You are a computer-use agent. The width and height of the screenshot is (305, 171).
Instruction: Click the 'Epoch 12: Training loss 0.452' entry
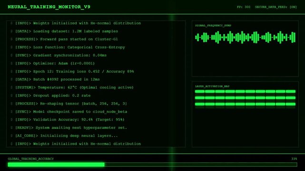pyautogui.click(x=72, y=71)
